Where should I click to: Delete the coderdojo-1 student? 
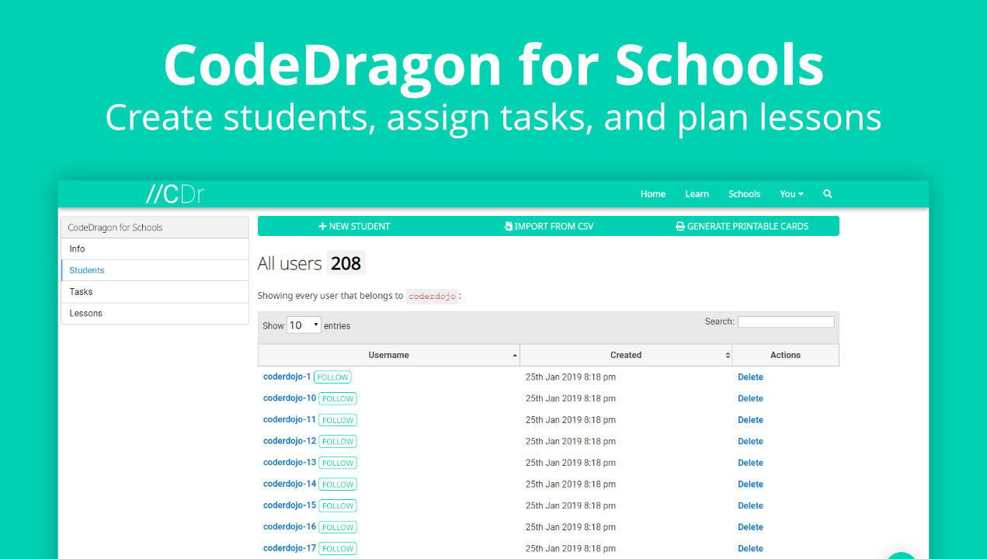750,377
